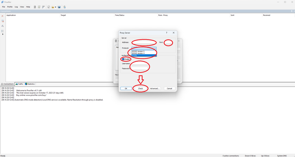
Task: Create new profile toolbar icon
Action: click(x=48, y=7)
